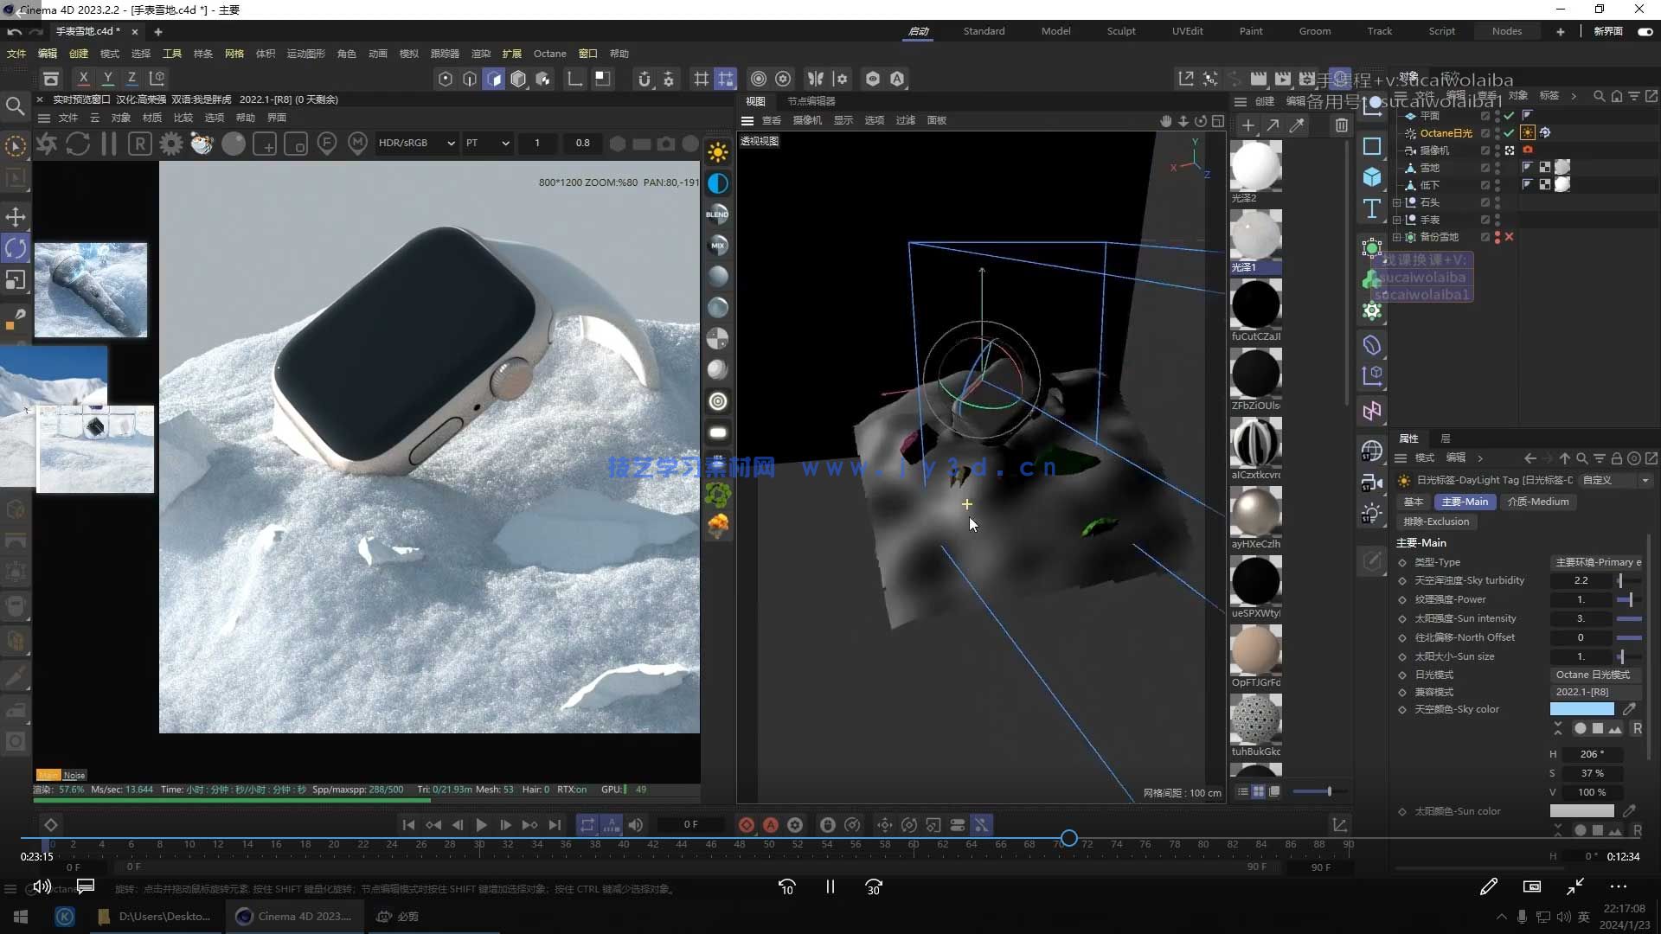Screen dimensions: 1661x934
Task: Click the record active objects button
Action: (746, 825)
